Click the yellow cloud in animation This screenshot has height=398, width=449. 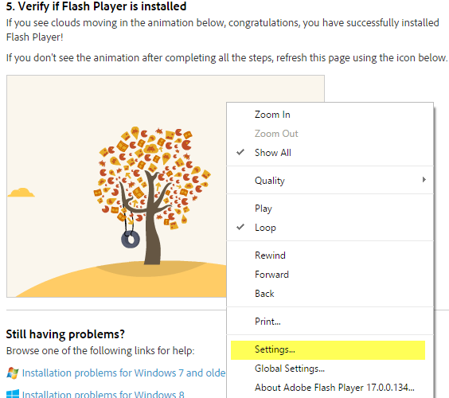(x=21, y=193)
